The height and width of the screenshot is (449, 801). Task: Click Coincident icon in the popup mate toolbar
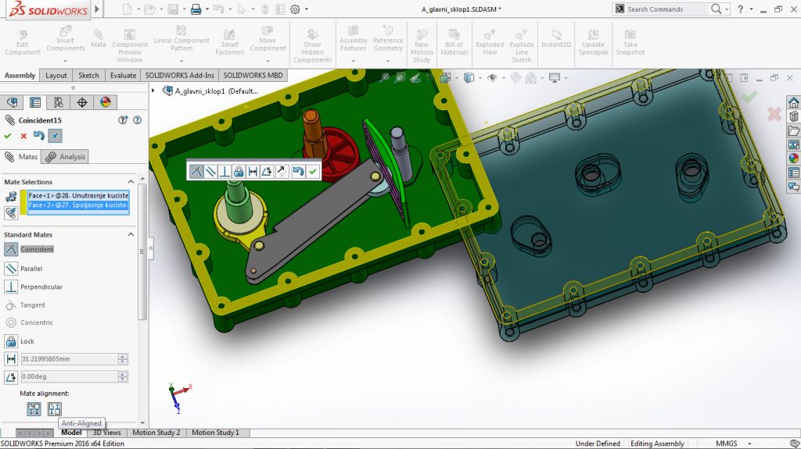196,172
